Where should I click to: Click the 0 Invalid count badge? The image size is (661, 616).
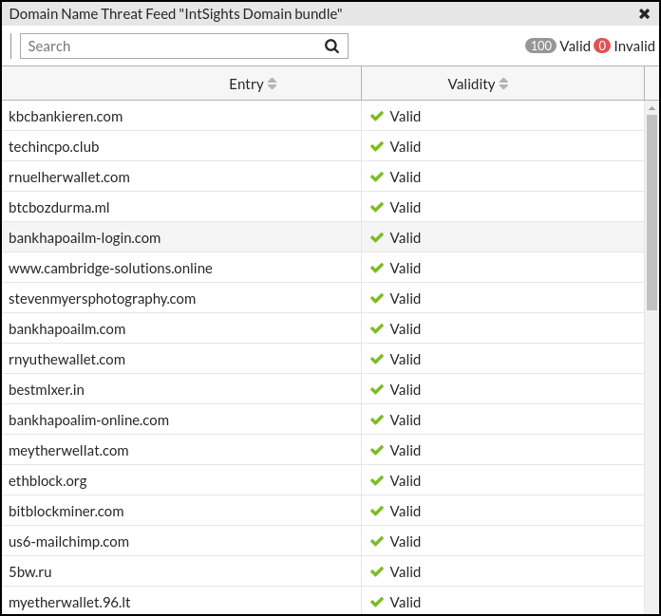coord(602,46)
